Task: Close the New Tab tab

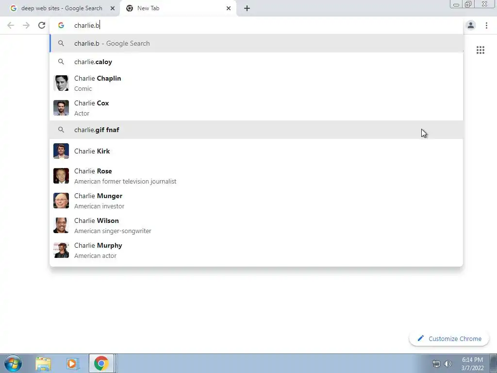Action: pyautogui.click(x=229, y=8)
